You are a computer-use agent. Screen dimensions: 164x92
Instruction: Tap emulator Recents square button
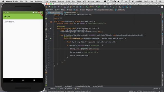[x=34, y=80]
